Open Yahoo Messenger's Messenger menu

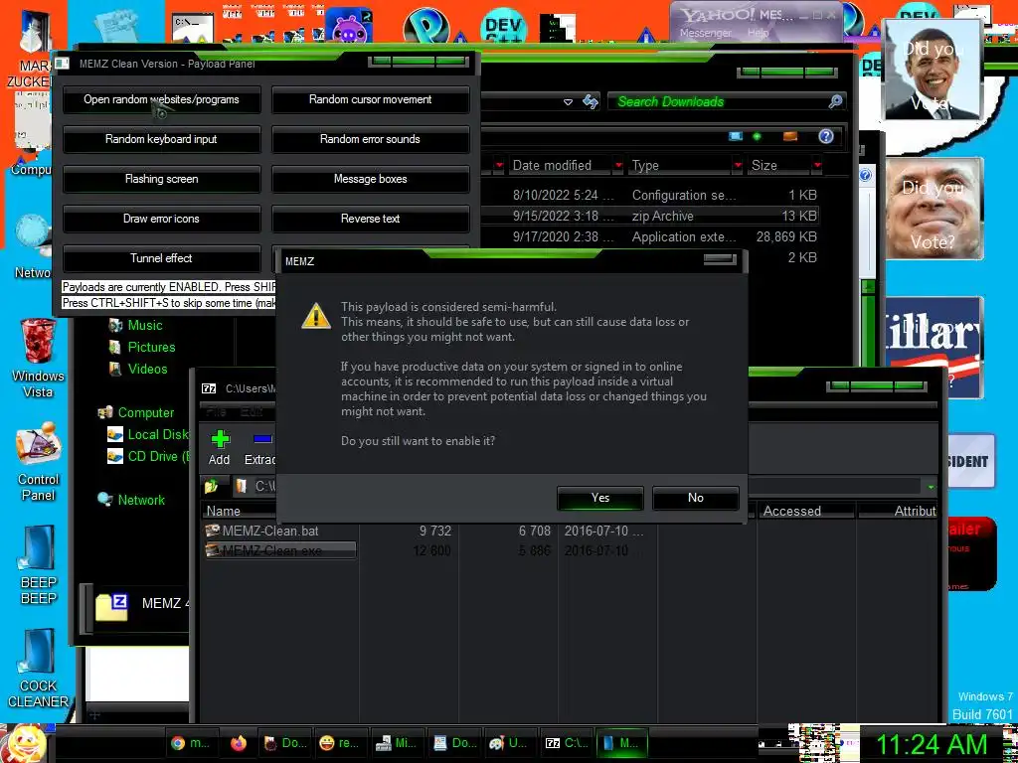point(706,33)
